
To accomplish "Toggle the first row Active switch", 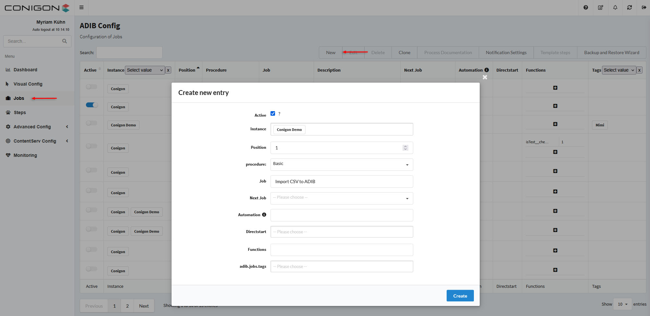I will (92, 87).
